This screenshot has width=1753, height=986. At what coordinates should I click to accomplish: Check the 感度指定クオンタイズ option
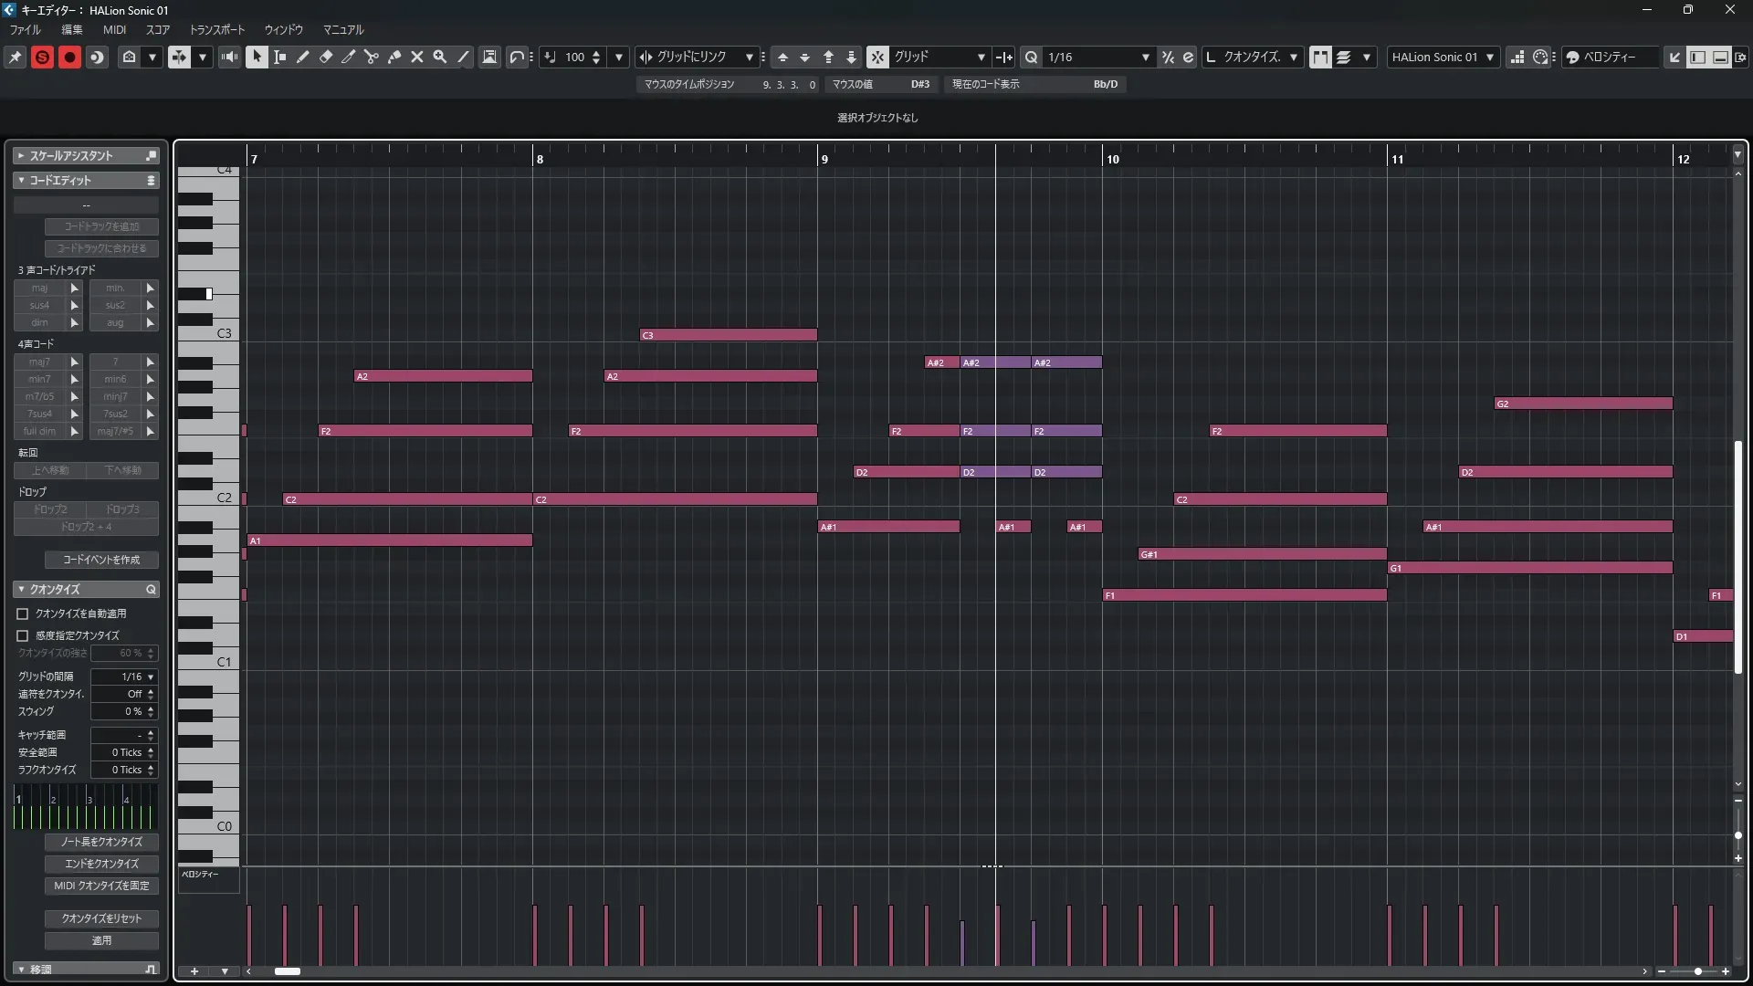[23, 635]
